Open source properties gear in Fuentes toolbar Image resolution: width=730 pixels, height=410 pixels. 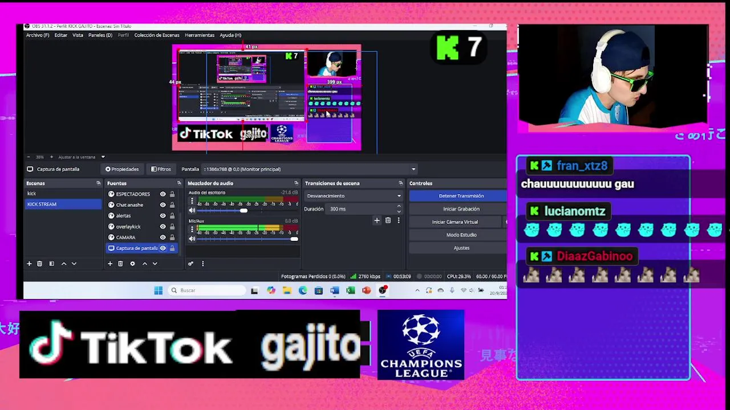tap(132, 264)
